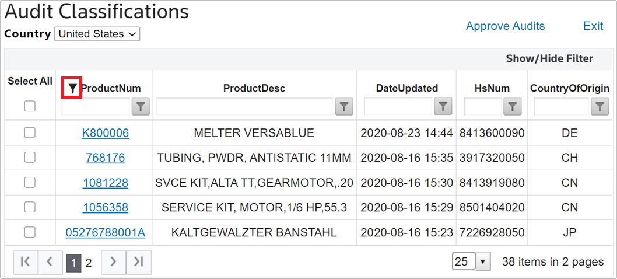Open the ProductNum column filter button
617x279 pixels.
(x=141, y=107)
